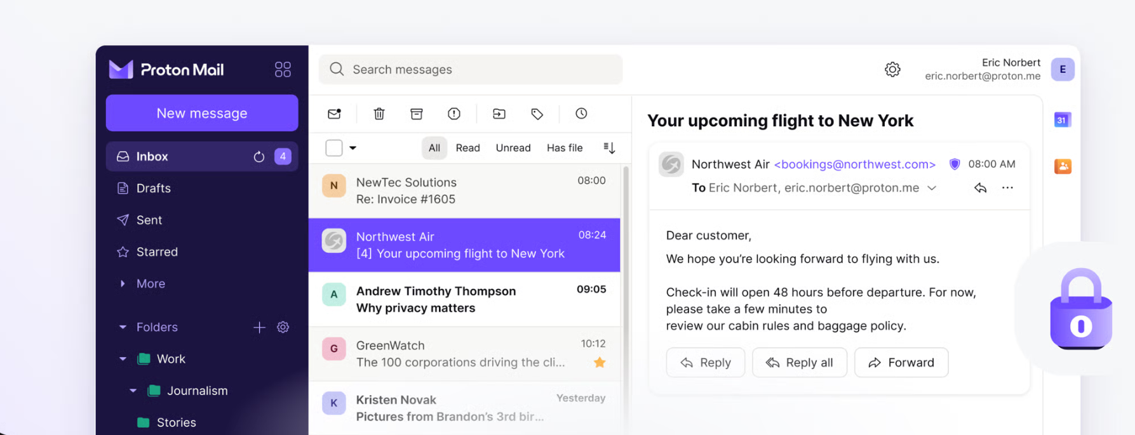Move message to trash
1135x435 pixels.
pyautogui.click(x=379, y=114)
